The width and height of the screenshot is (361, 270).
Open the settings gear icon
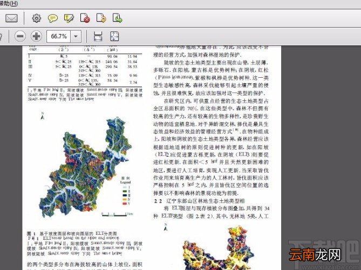tap(36, 18)
